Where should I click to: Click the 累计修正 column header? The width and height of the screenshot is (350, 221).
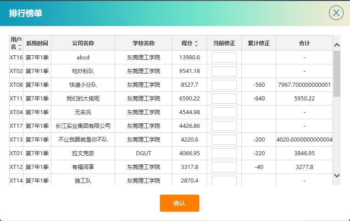(x=259, y=43)
